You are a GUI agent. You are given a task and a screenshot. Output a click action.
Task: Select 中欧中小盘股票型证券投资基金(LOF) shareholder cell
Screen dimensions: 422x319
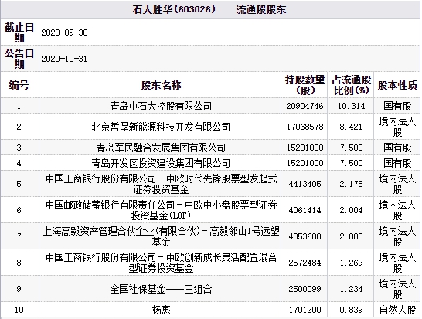[x=161, y=210]
